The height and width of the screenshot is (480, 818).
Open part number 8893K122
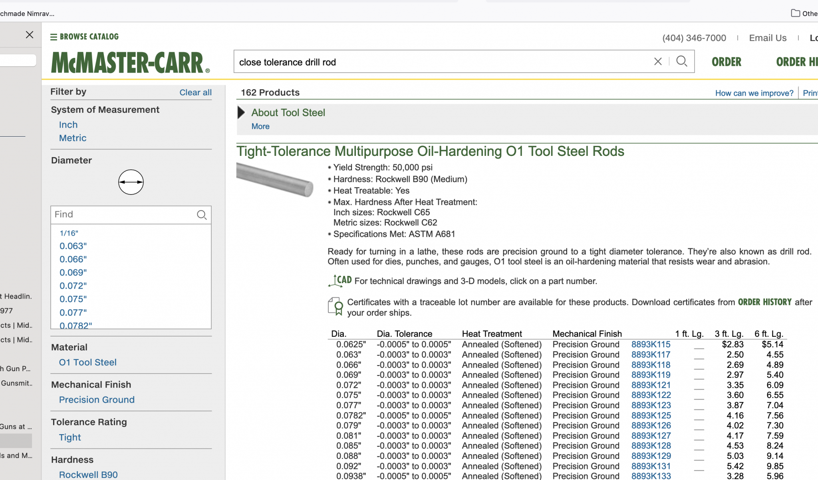[x=651, y=395]
